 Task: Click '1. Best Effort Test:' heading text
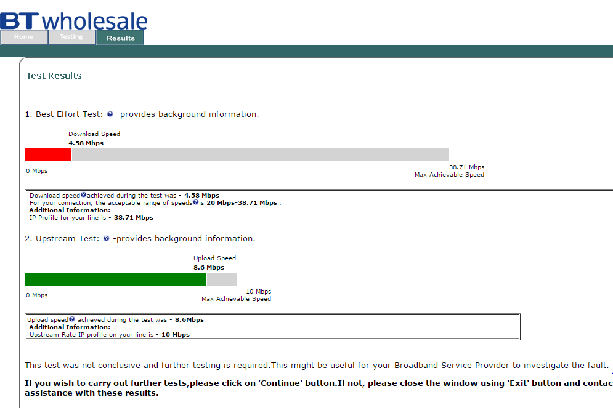(x=63, y=114)
